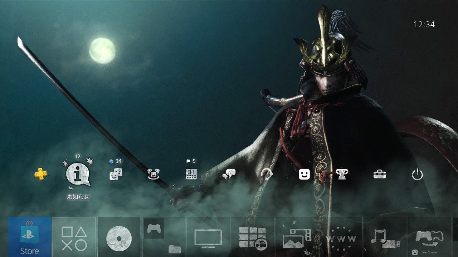Screen dimensions: 458x257
Task: Open the PlayStation Plus icon
Action: pos(40,174)
